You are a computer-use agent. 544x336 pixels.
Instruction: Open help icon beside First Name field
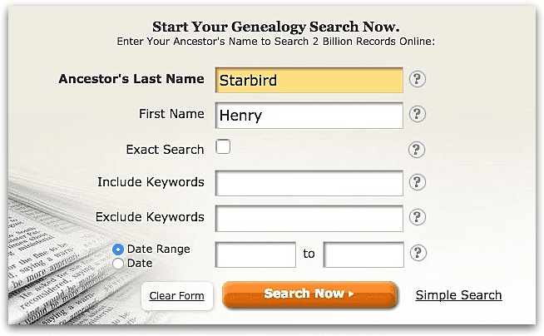point(417,114)
